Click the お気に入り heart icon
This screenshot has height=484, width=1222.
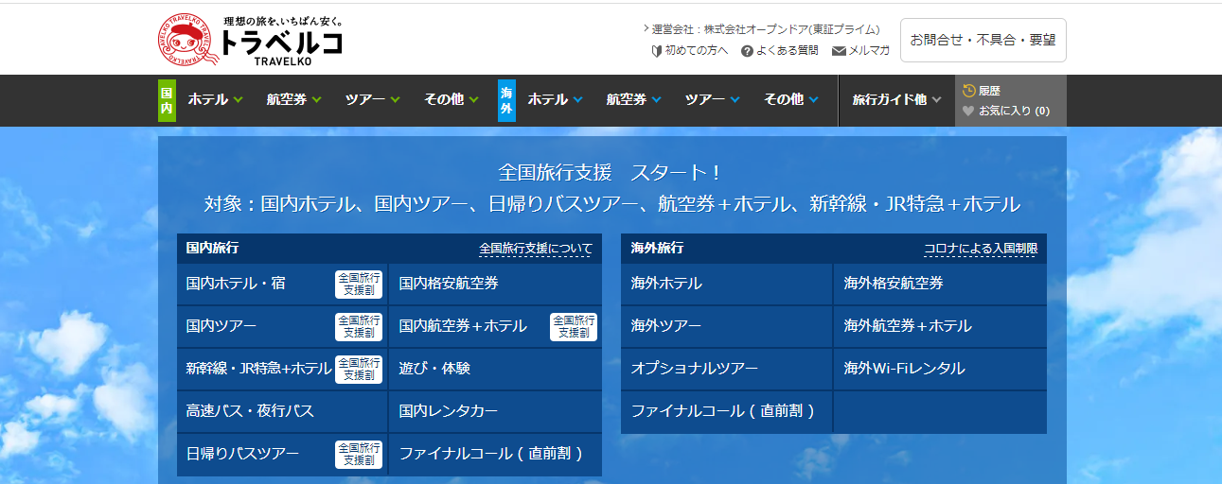[x=968, y=111]
